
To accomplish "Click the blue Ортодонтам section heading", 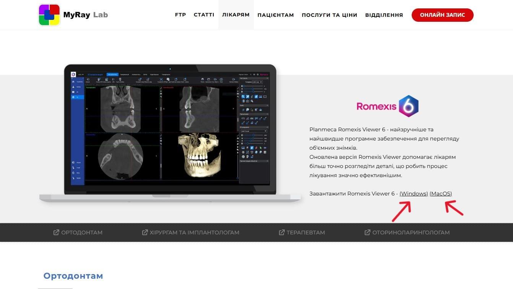I will click(x=73, y=276).
